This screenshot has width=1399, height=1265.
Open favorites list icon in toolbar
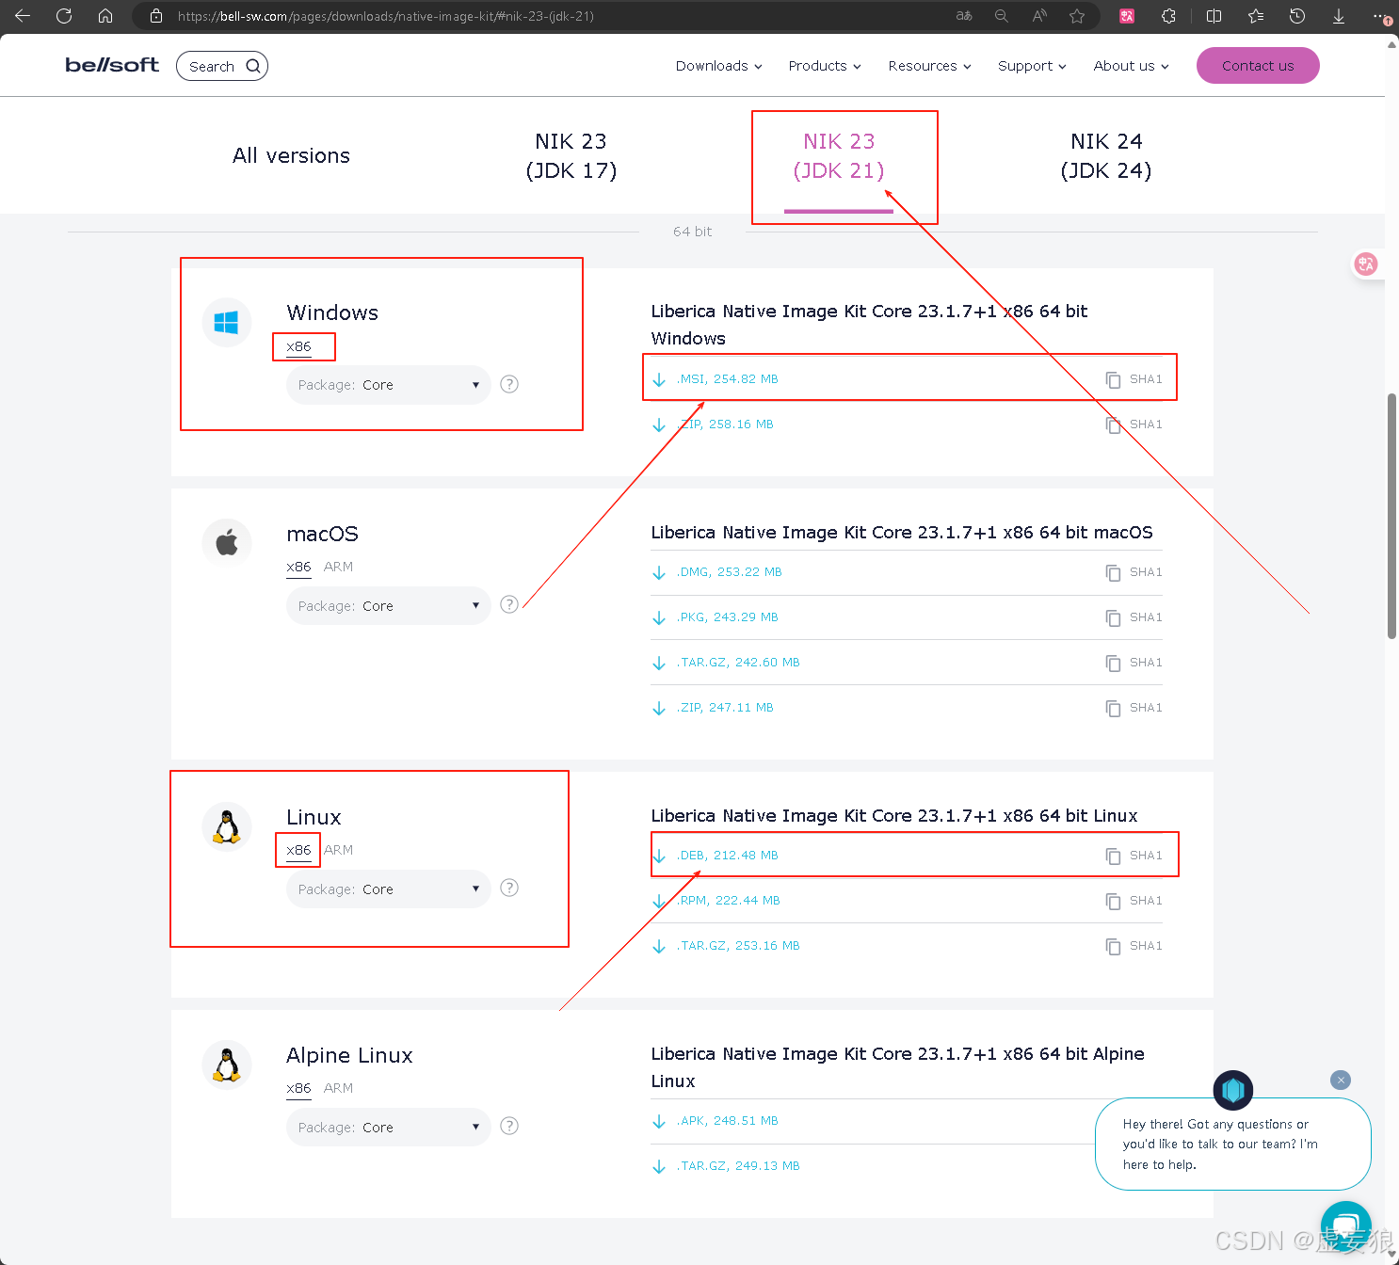[x=1255, y=16]
